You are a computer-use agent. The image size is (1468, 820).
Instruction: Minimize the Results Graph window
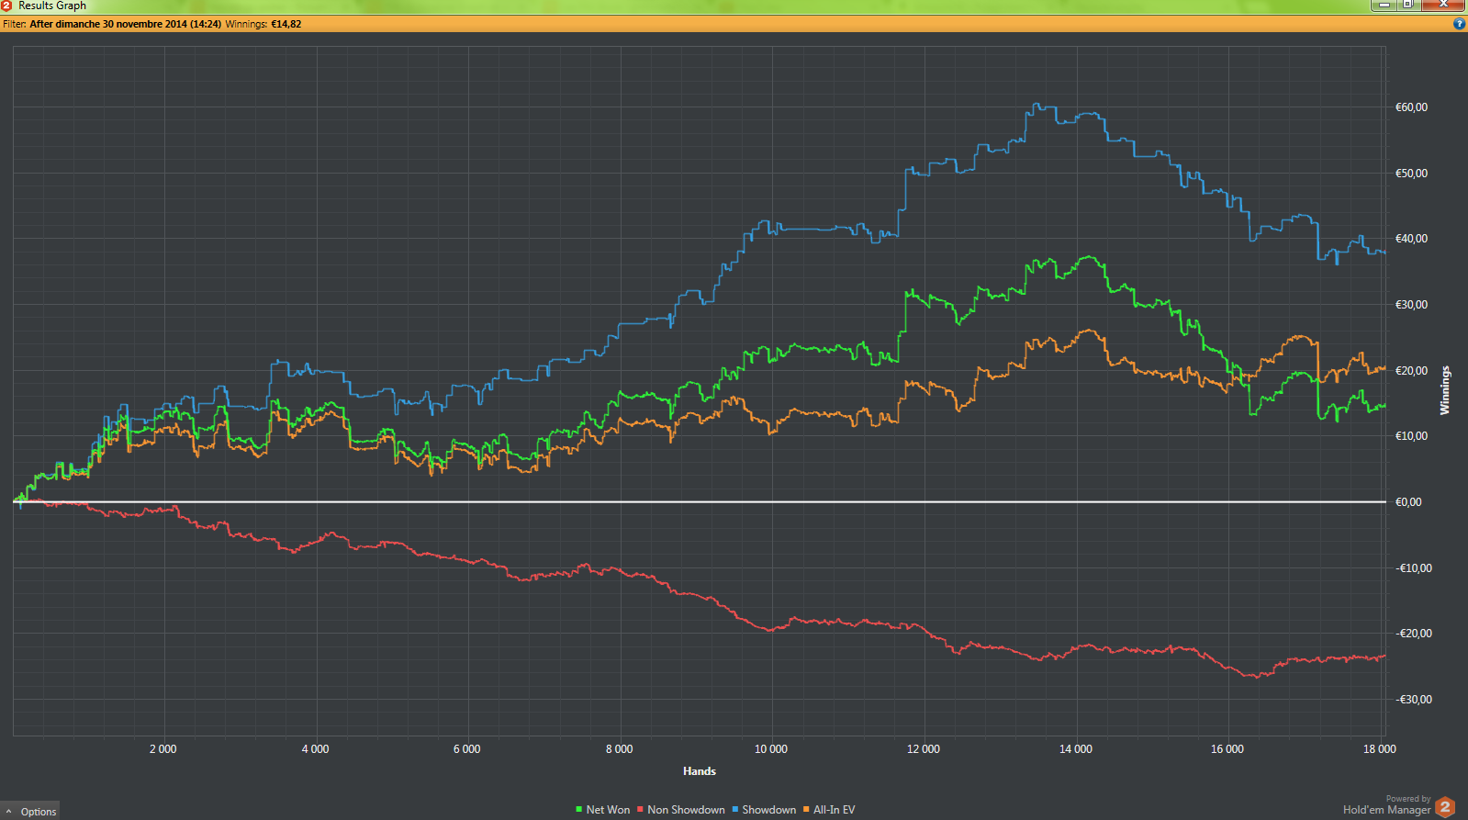1384,5
